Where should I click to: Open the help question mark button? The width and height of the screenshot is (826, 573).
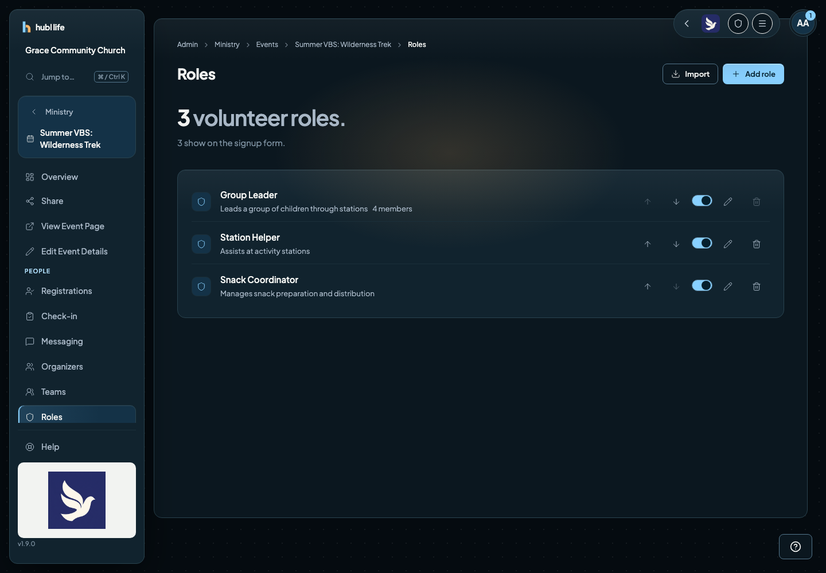point(796,547)
